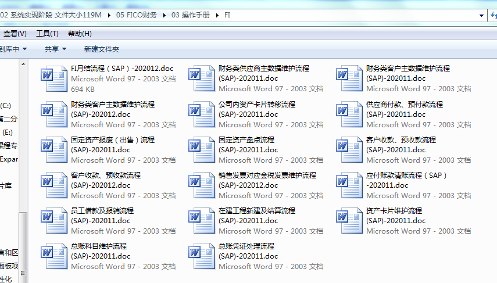Navigate to 03 操作手册 in the breadcrumb

coord(191,16)
